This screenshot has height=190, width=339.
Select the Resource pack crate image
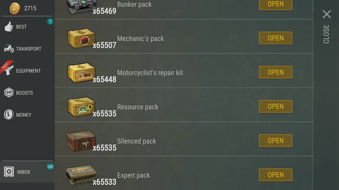pyautogui.click(x=81, y=107)
